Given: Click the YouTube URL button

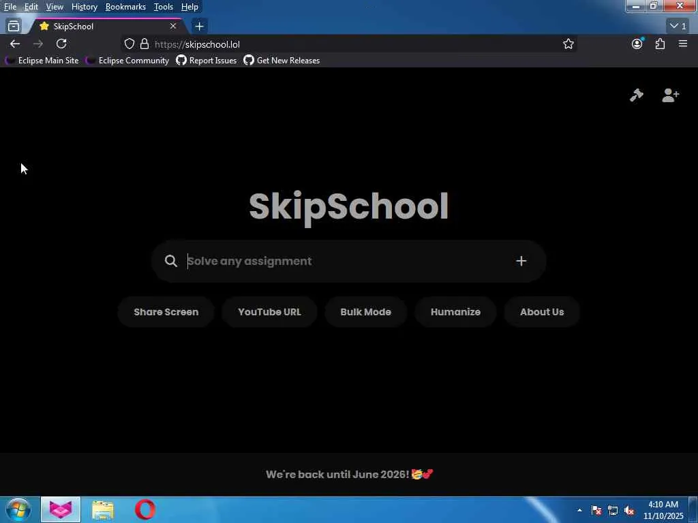Looking at the screenshot, I should [x=269, y=312].
